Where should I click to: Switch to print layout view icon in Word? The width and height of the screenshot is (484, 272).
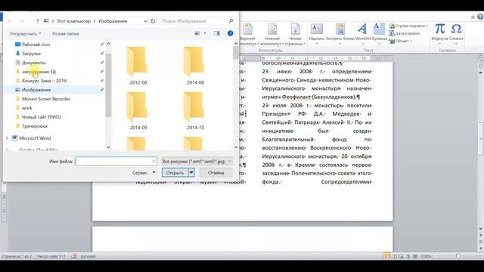click(387, 256)
